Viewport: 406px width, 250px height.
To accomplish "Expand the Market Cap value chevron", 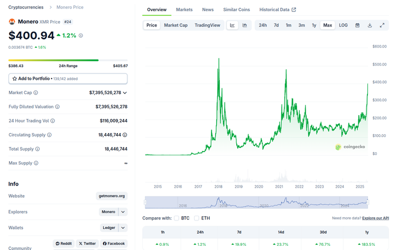I will pyautogui.click(x=125, y=92).
